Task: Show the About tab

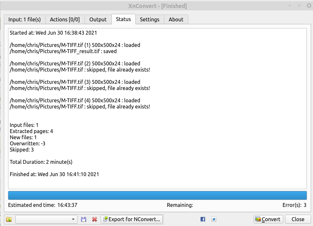Action: click(x=176, y=19)
